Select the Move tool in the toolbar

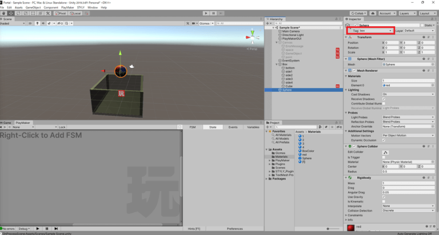10,13
